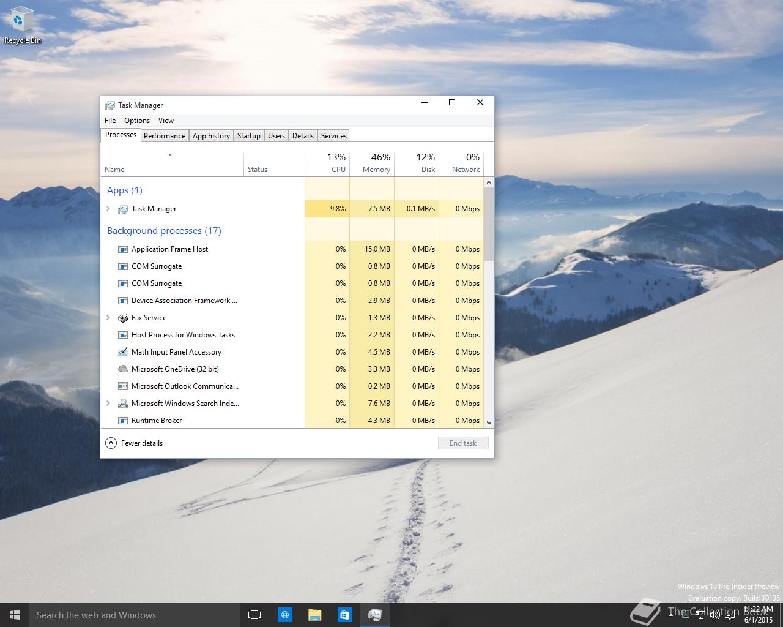Image resolution: width=783 pixels, height=627 pixels.
Task: Open the Action Center notification icon
Action: tap(730, 615)
